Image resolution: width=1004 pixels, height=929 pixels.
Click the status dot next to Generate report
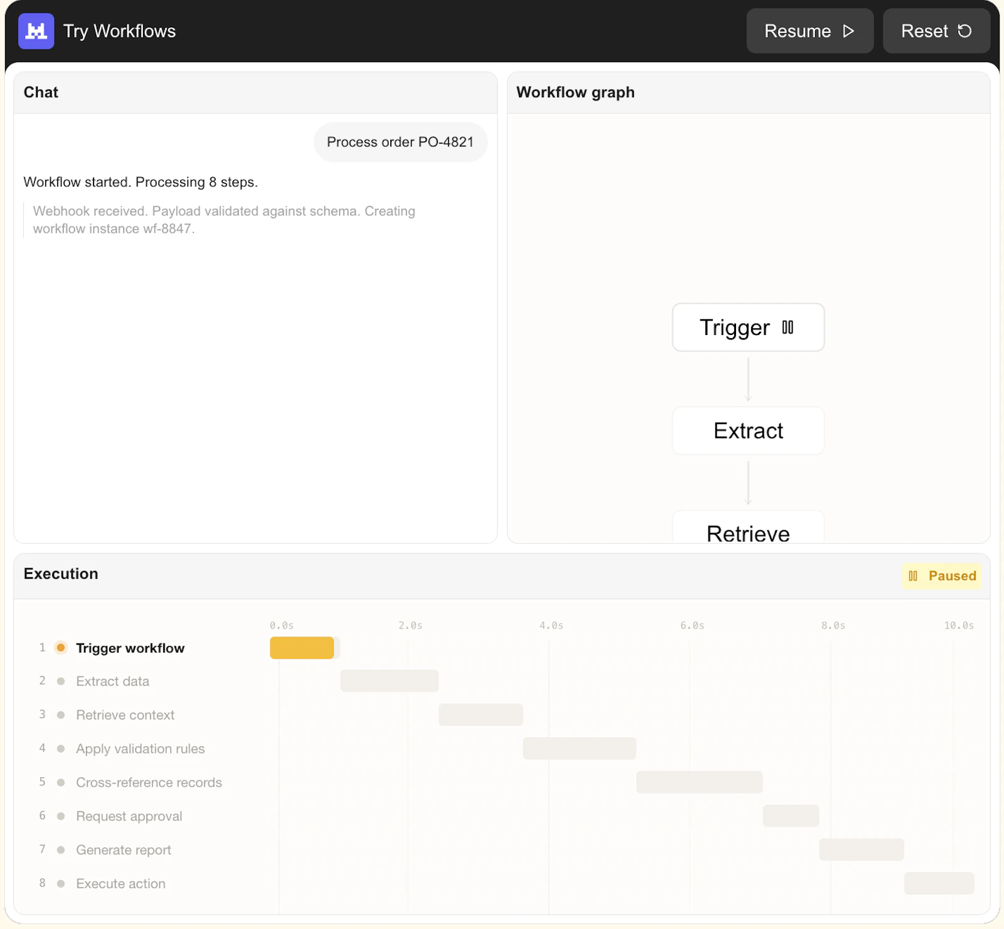pos(61,850)
